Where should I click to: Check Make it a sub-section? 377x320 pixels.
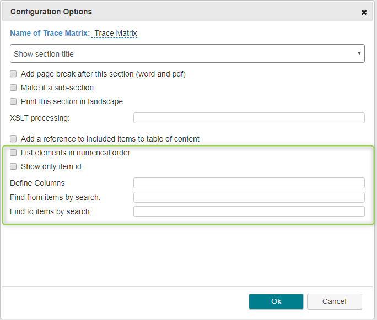point(13,88)
